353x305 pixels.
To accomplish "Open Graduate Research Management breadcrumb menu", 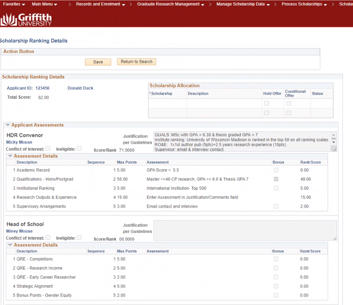I will (x=170, y=4).
